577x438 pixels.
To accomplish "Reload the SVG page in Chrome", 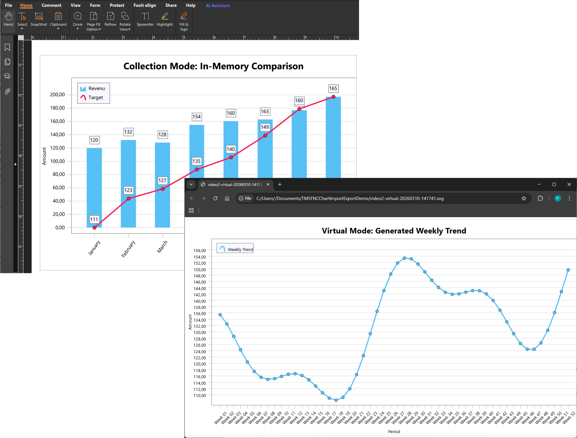I will 215,198.
